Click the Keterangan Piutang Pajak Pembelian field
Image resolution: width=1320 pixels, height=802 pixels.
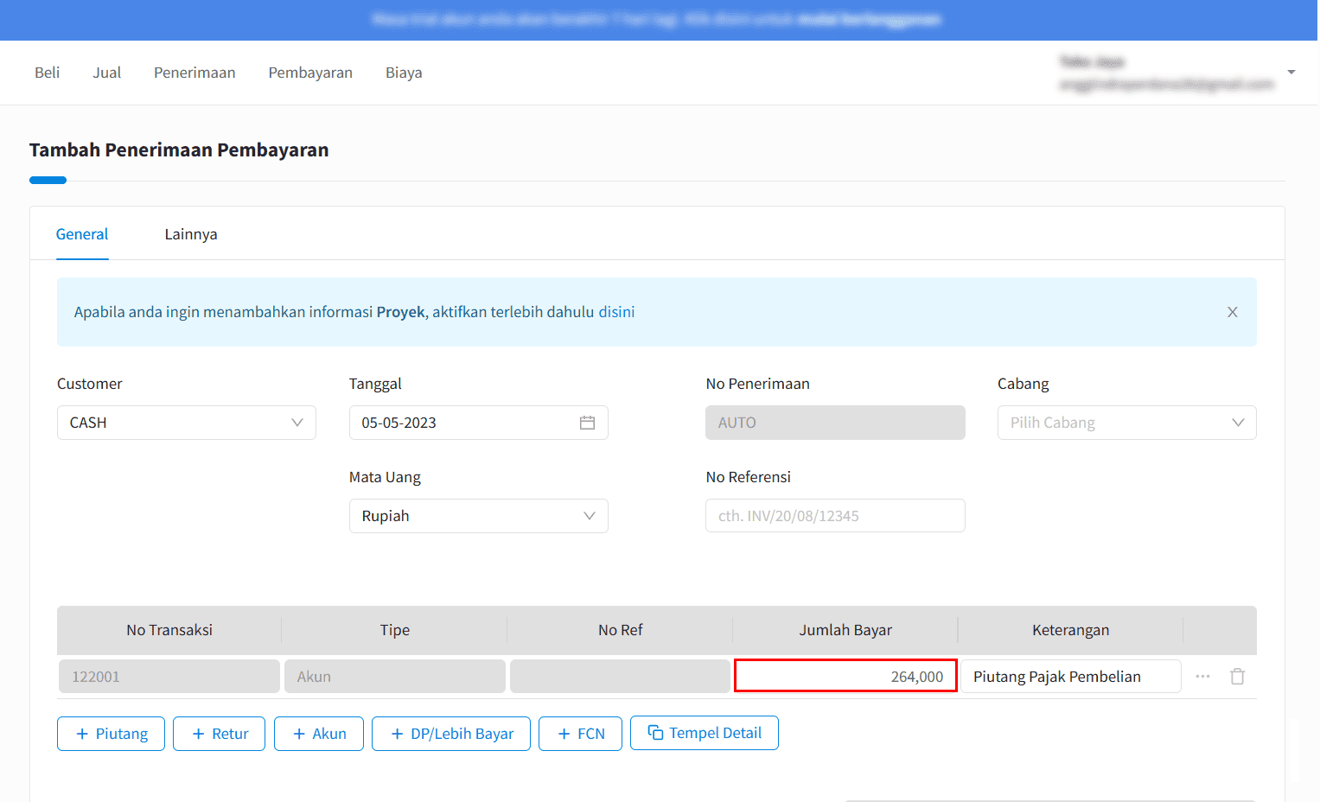point(1071,677)
